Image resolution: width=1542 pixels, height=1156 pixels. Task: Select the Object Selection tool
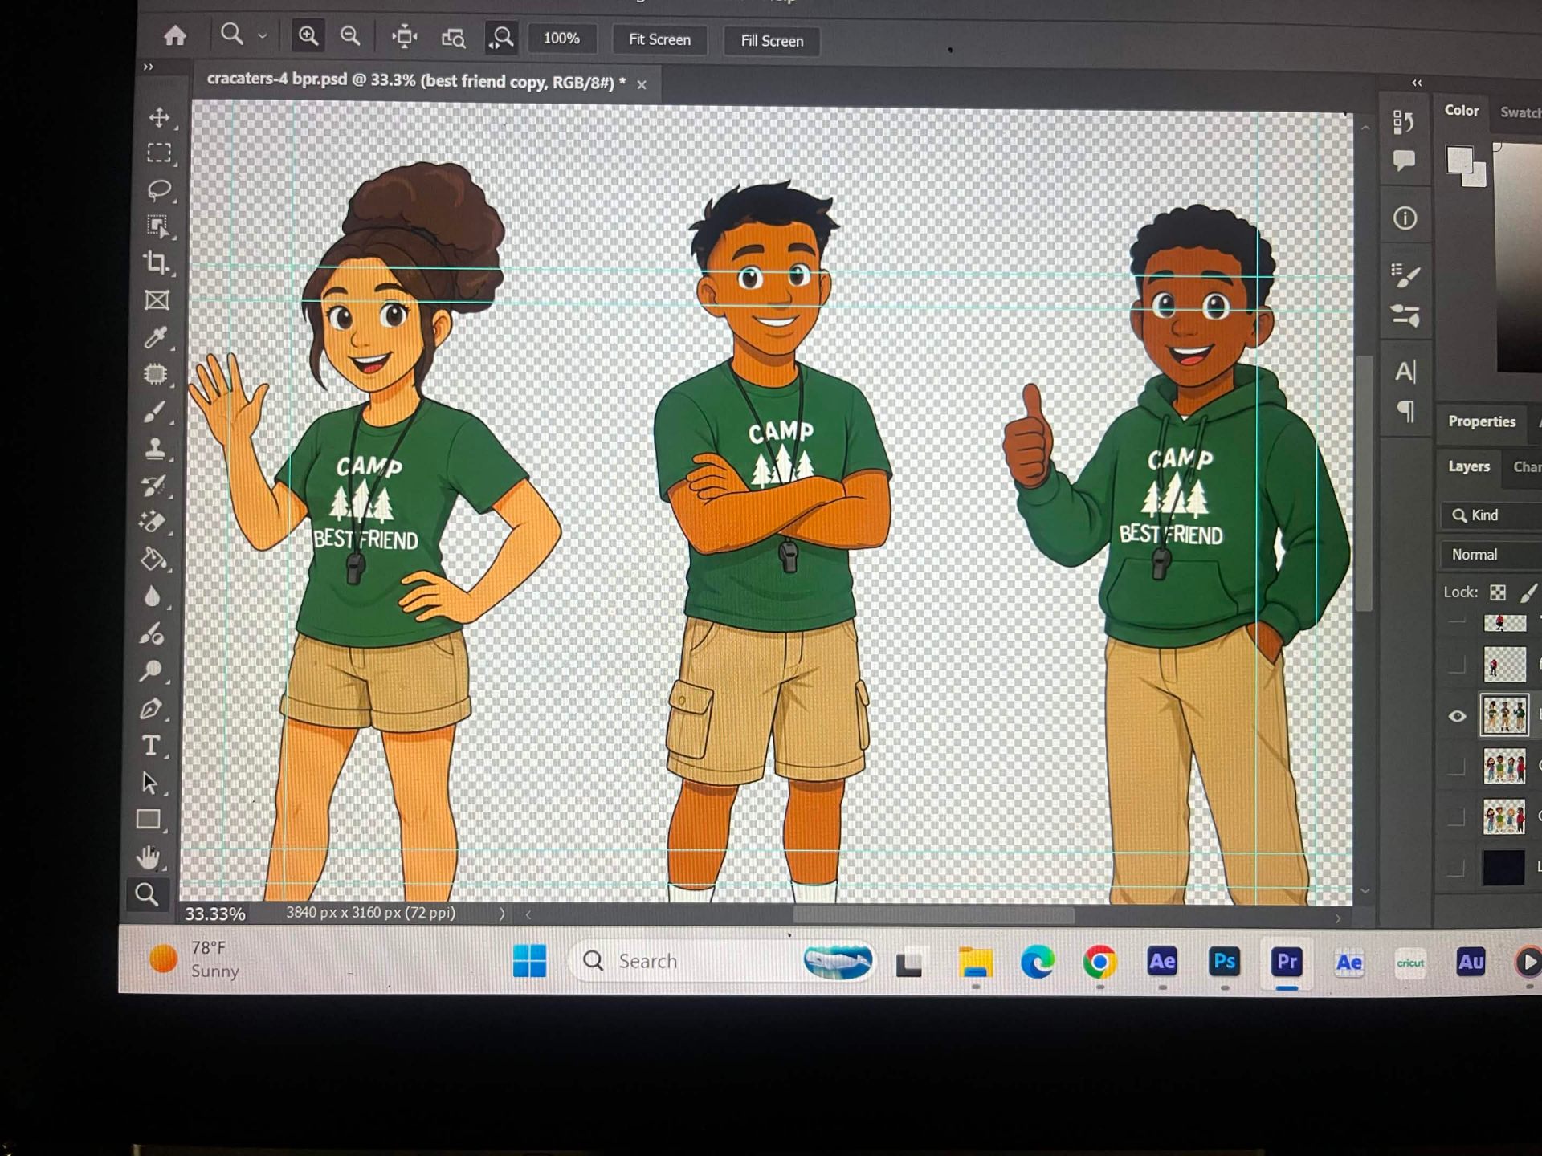[x=158, y=226]
